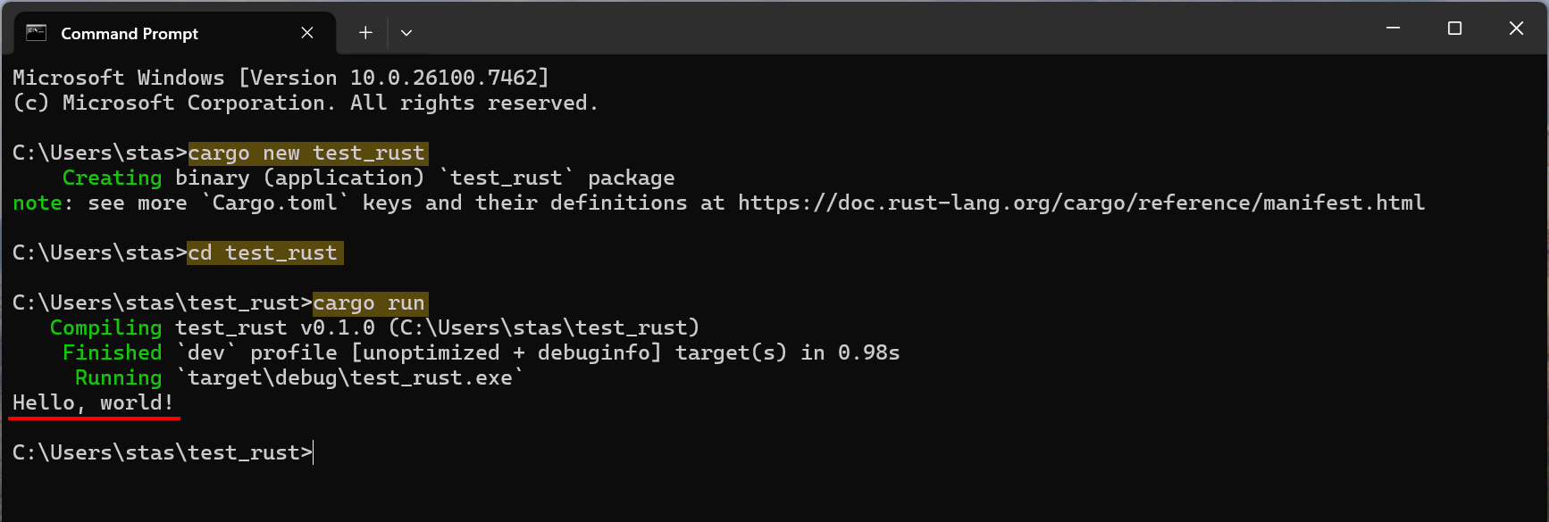
Task: Click the green "Compiling" status word
Action: [105, 328]
